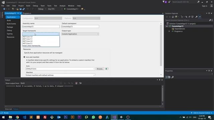Image resolution: width=214 pixels, height=120 pixels.
Task: Open the Any CPU platform dropdown
Action: pyautogui.click(x=55, y=9)
